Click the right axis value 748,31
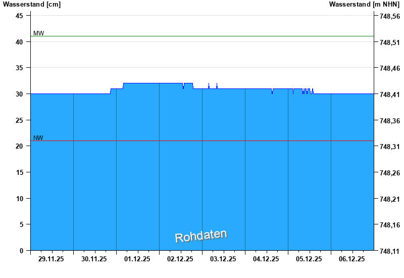 390,147
